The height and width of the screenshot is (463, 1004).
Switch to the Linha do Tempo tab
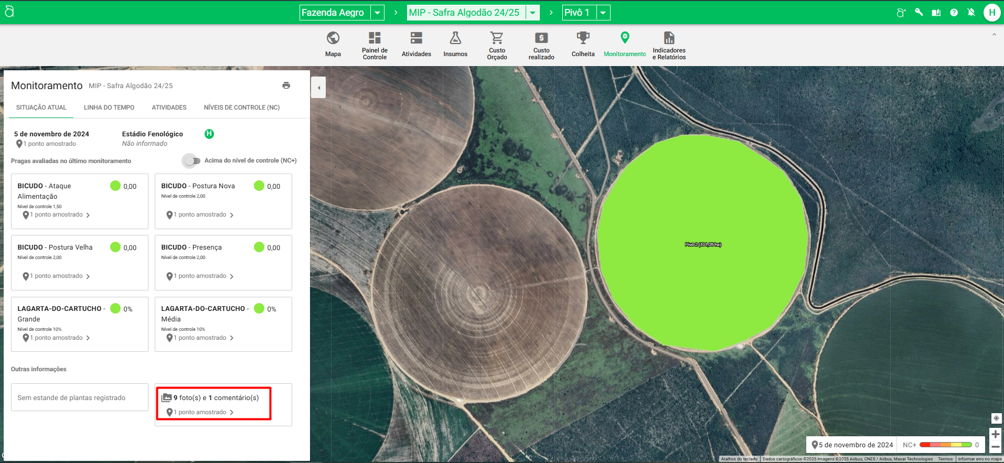109,107
